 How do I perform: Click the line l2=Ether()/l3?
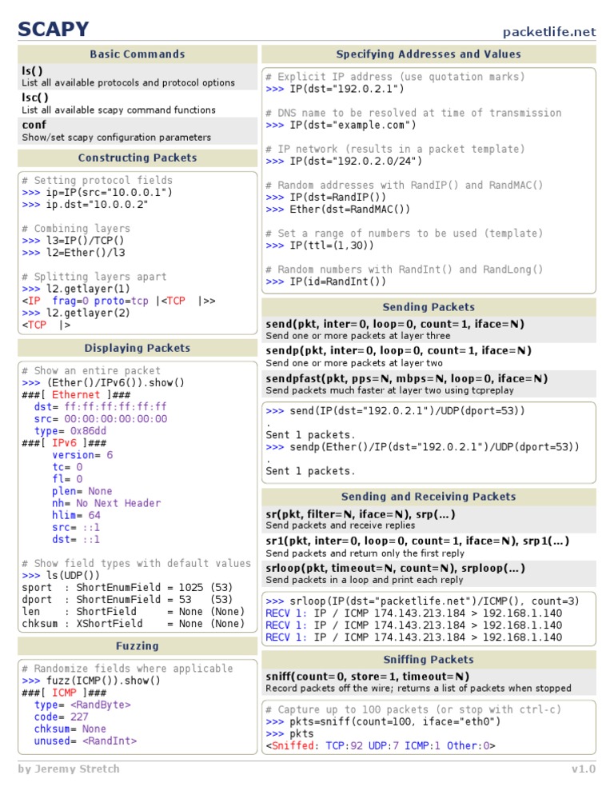click(74, 253)
